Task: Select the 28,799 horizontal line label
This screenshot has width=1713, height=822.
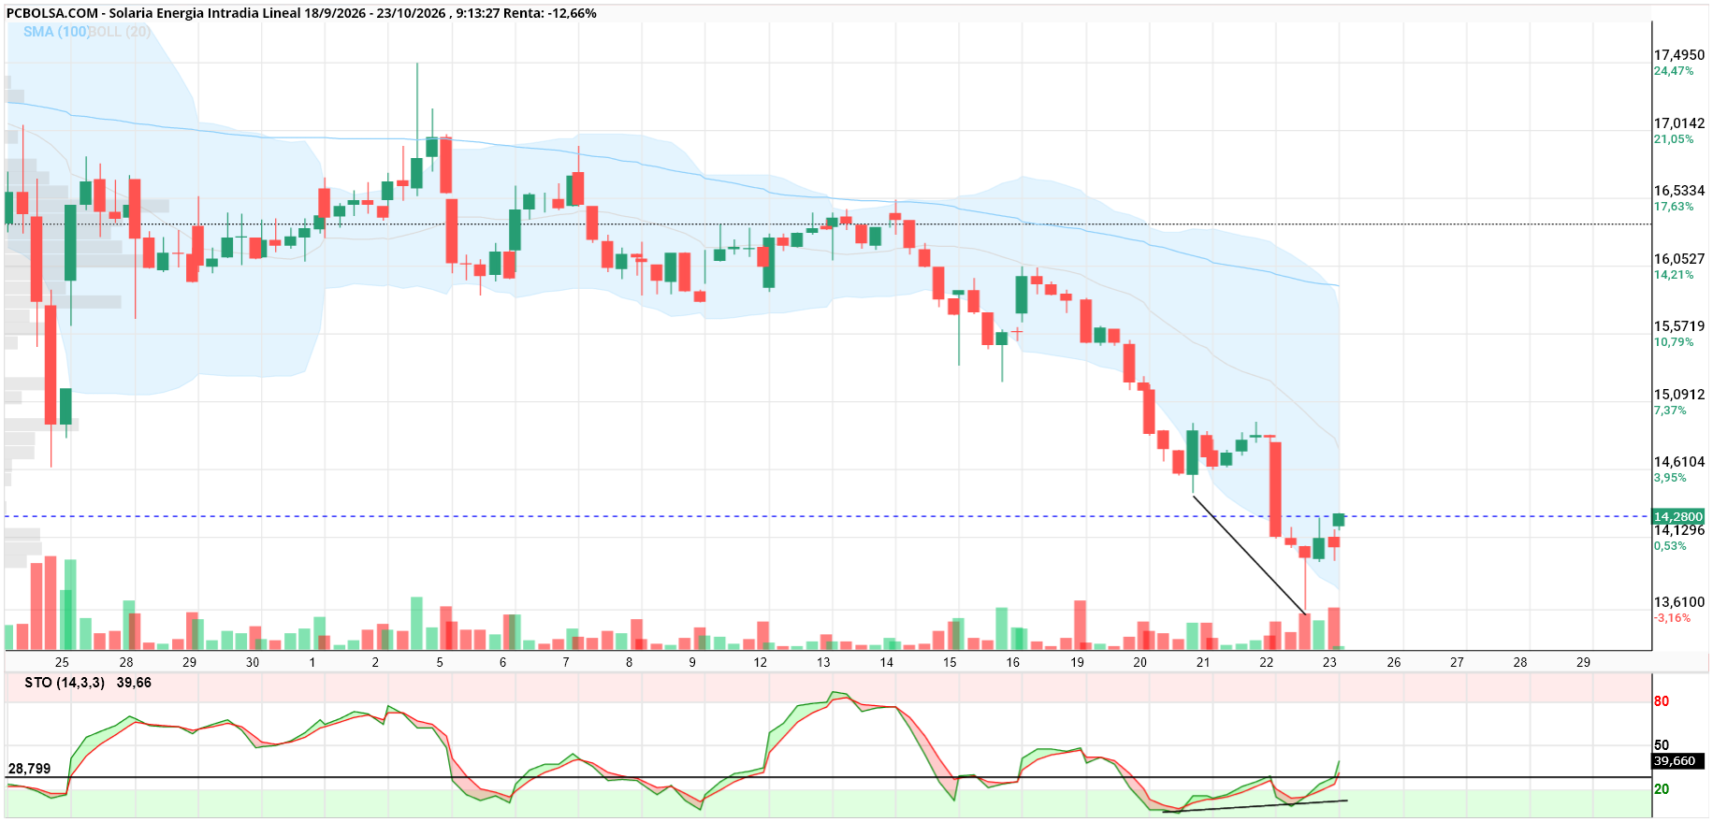Action: click(x=29, y=769)
